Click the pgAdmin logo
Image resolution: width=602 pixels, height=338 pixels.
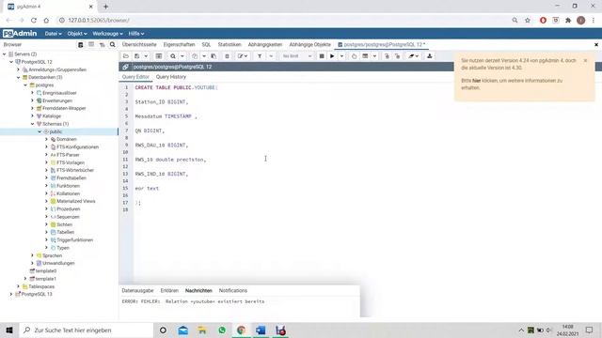click(20, 34)
